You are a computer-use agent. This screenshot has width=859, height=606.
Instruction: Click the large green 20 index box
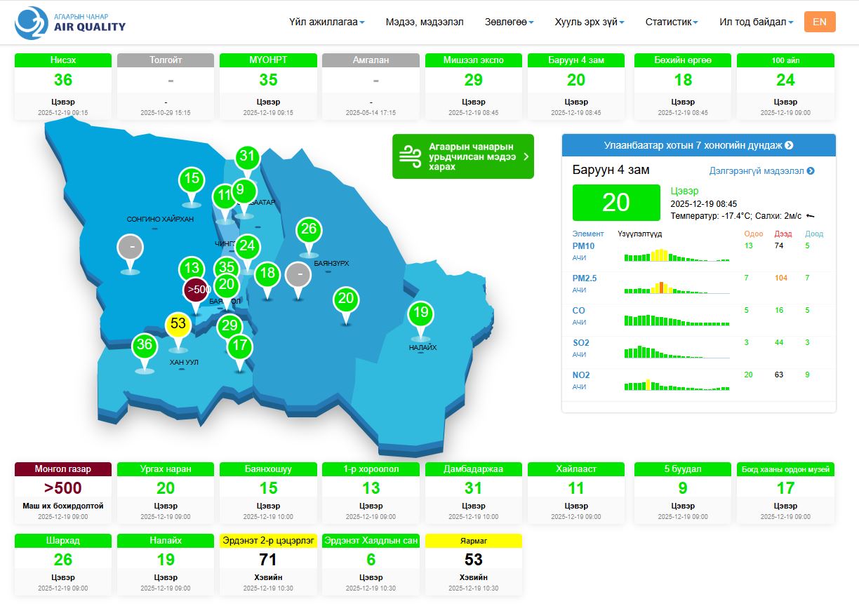pyautogui.click(x=616, y=203)
